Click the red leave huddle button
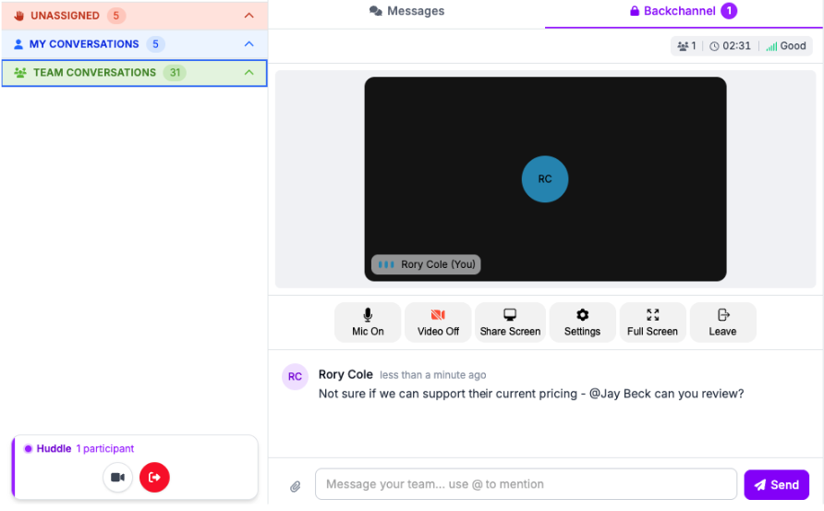The width and height of the screenshot is (824, 511). [154, 478]
